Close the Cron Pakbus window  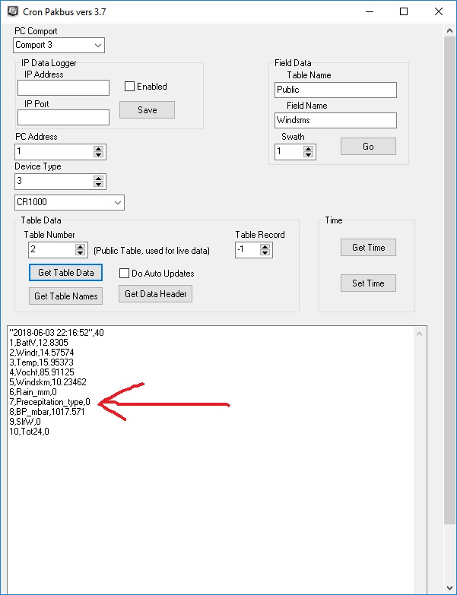(439, 11)
